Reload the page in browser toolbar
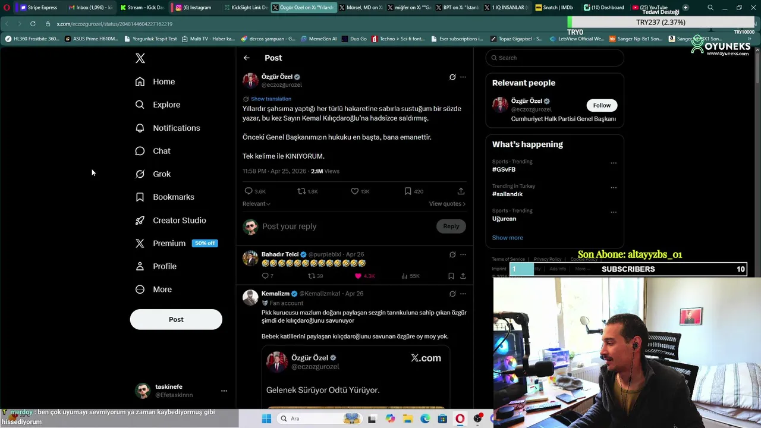 pyautogui.click(x=32, y=24)
